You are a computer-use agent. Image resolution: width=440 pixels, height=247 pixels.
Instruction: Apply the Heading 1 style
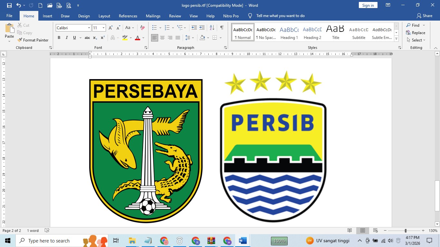click(289, 32)
